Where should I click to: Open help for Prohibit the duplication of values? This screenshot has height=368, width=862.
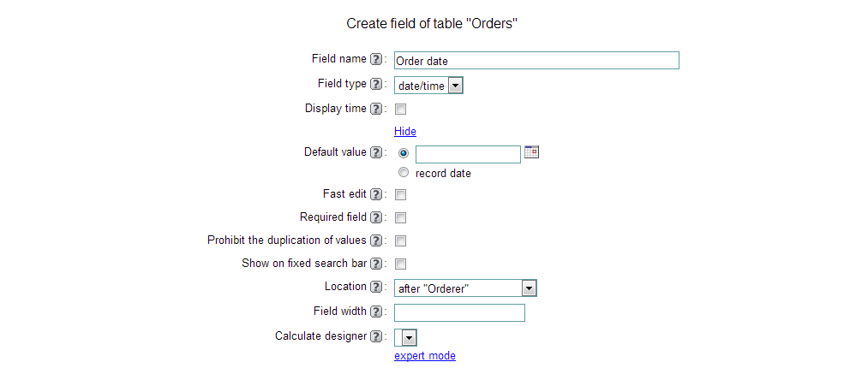coord(376,240)
